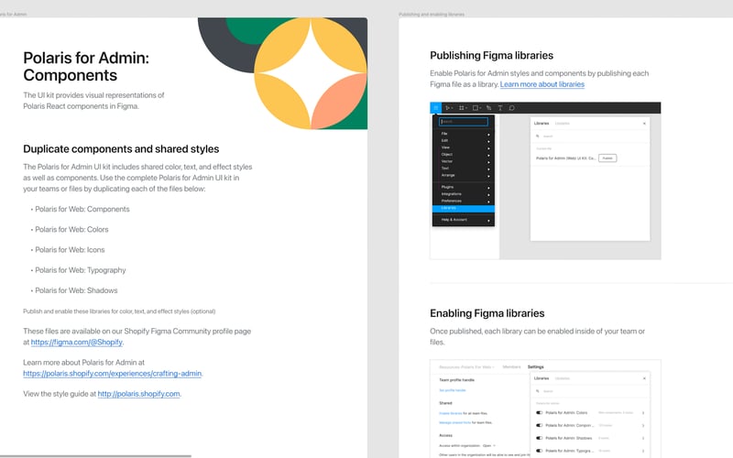Open the https://figma.com/@Shopify link
Image resolution: width=733 pixels, height=458 pixels.
[x=77, y=342]
